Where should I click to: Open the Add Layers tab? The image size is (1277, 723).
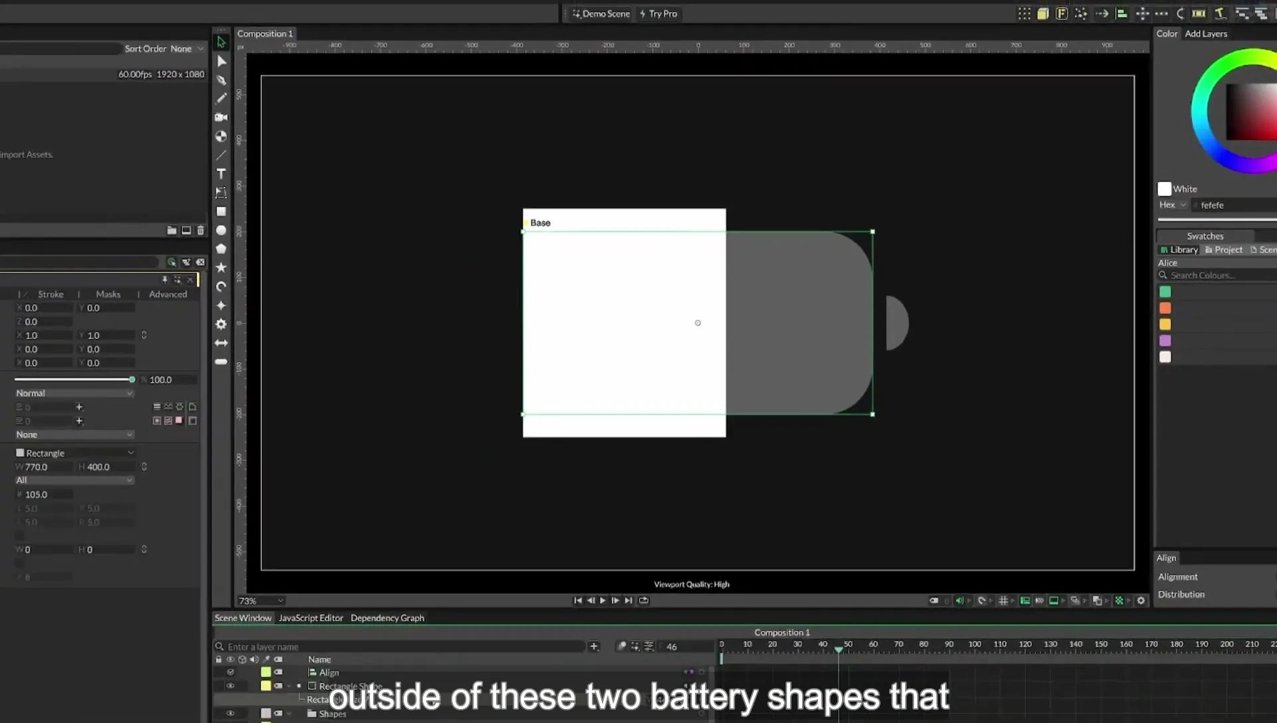(x=1206, y=34)
